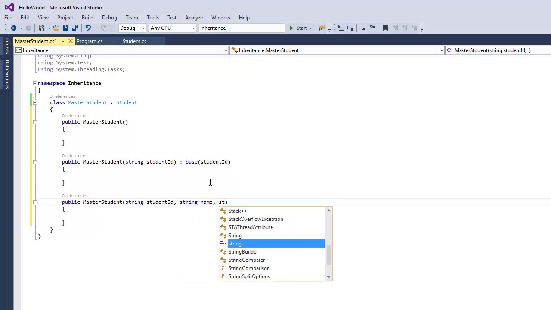Open the Build menu
Screen dimensions: 551x310
tap(87, 18)
